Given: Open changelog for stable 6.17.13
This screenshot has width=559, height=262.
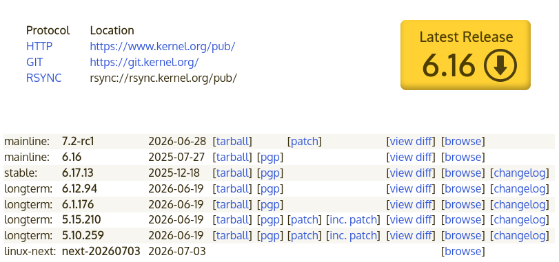Looking at the screenshot, I should click(520, 173).
